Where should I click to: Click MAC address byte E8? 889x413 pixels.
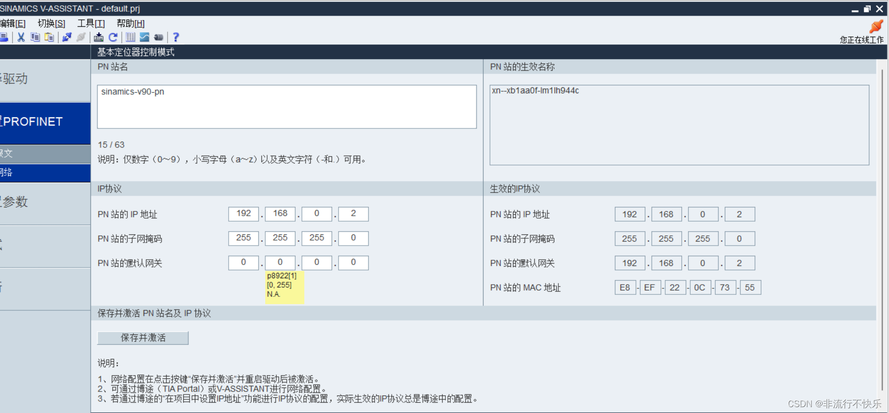625,288
